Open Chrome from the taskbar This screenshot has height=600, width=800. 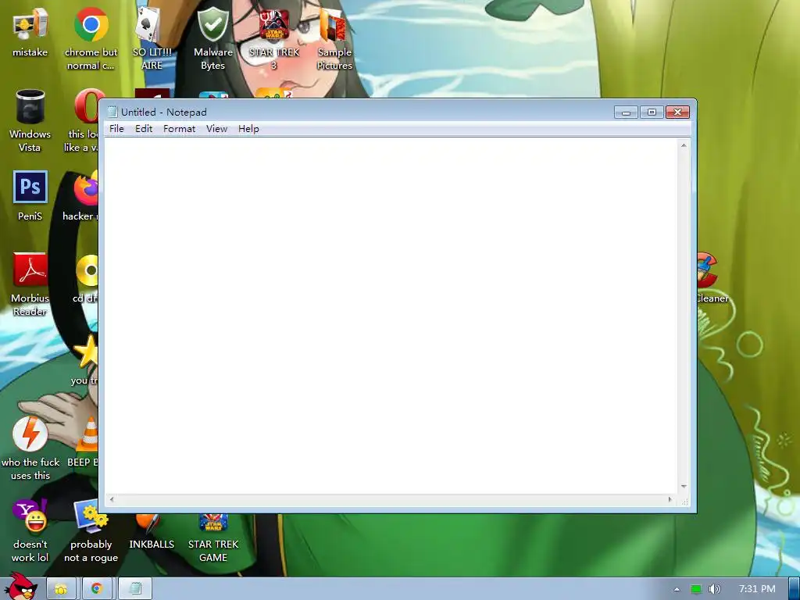[x=96, y=589]
